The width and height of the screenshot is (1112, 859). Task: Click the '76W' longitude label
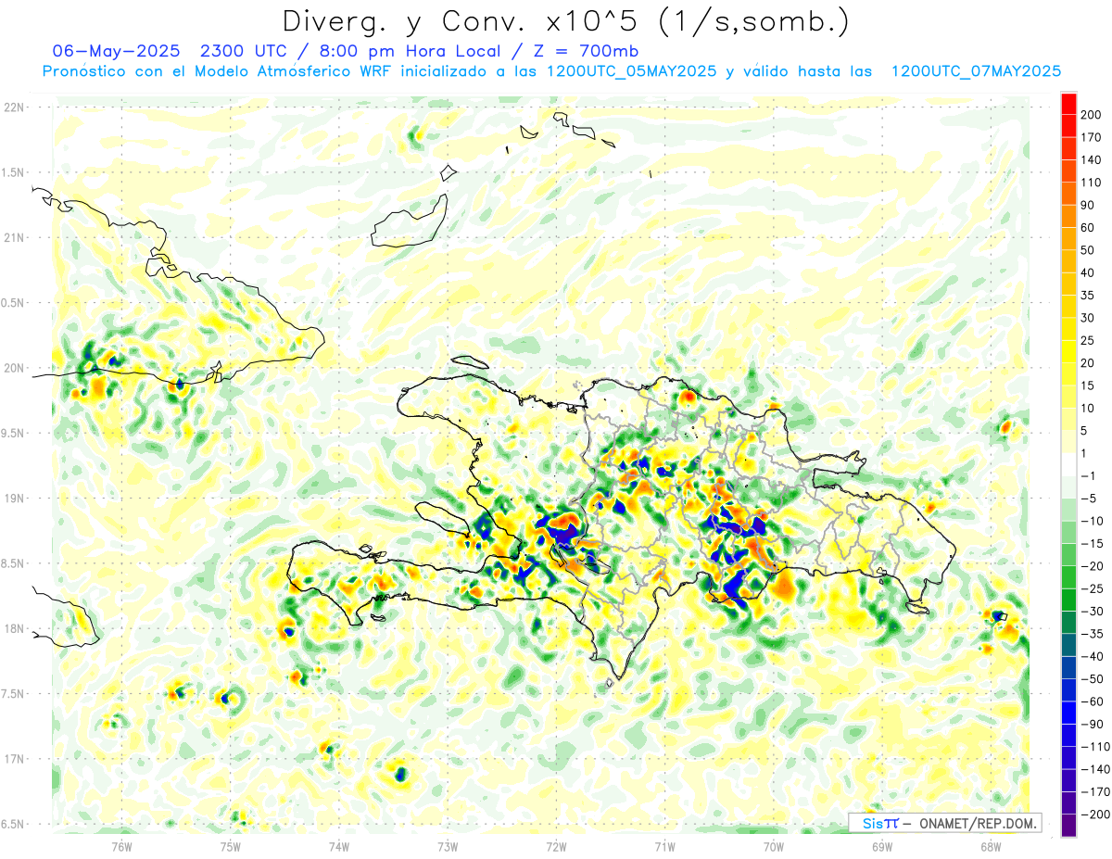point(122,845)
